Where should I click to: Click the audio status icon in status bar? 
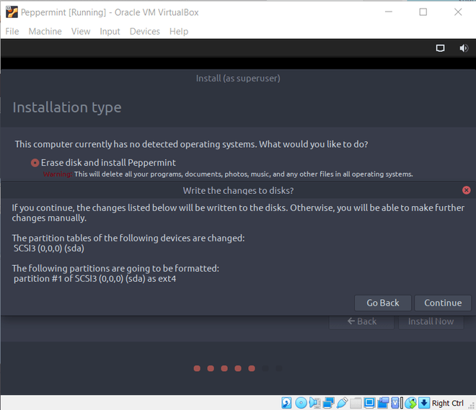(x=314, y=403)
